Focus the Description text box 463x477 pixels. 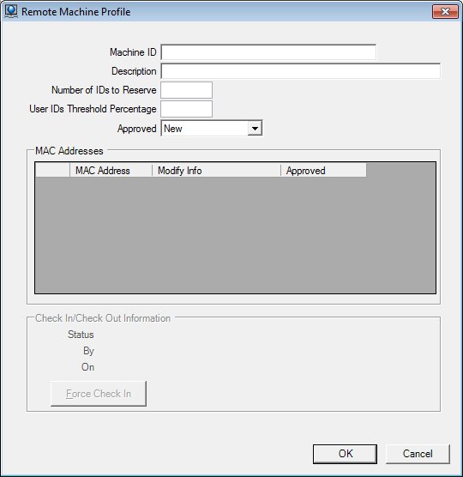click(300, 71)
